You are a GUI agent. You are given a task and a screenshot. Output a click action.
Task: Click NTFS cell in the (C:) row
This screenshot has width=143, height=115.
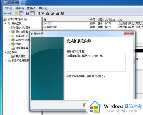click(108, 23)
